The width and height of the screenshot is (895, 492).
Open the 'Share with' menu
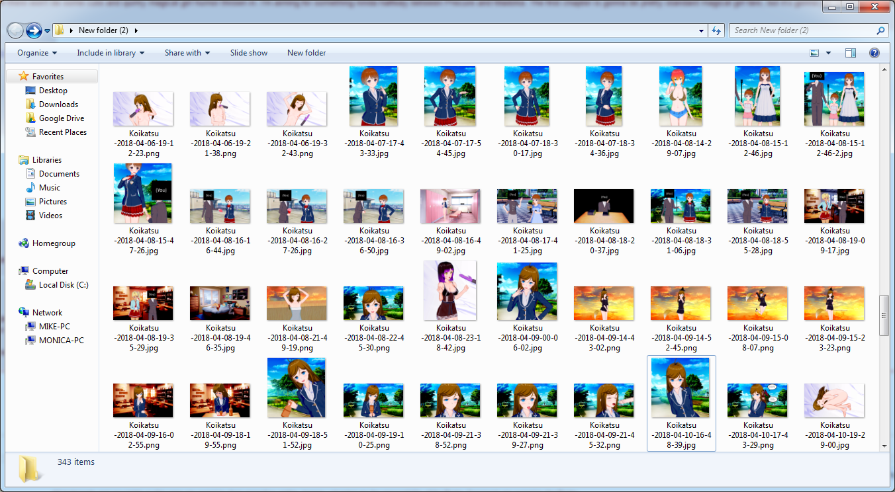[x=187, y=53]
